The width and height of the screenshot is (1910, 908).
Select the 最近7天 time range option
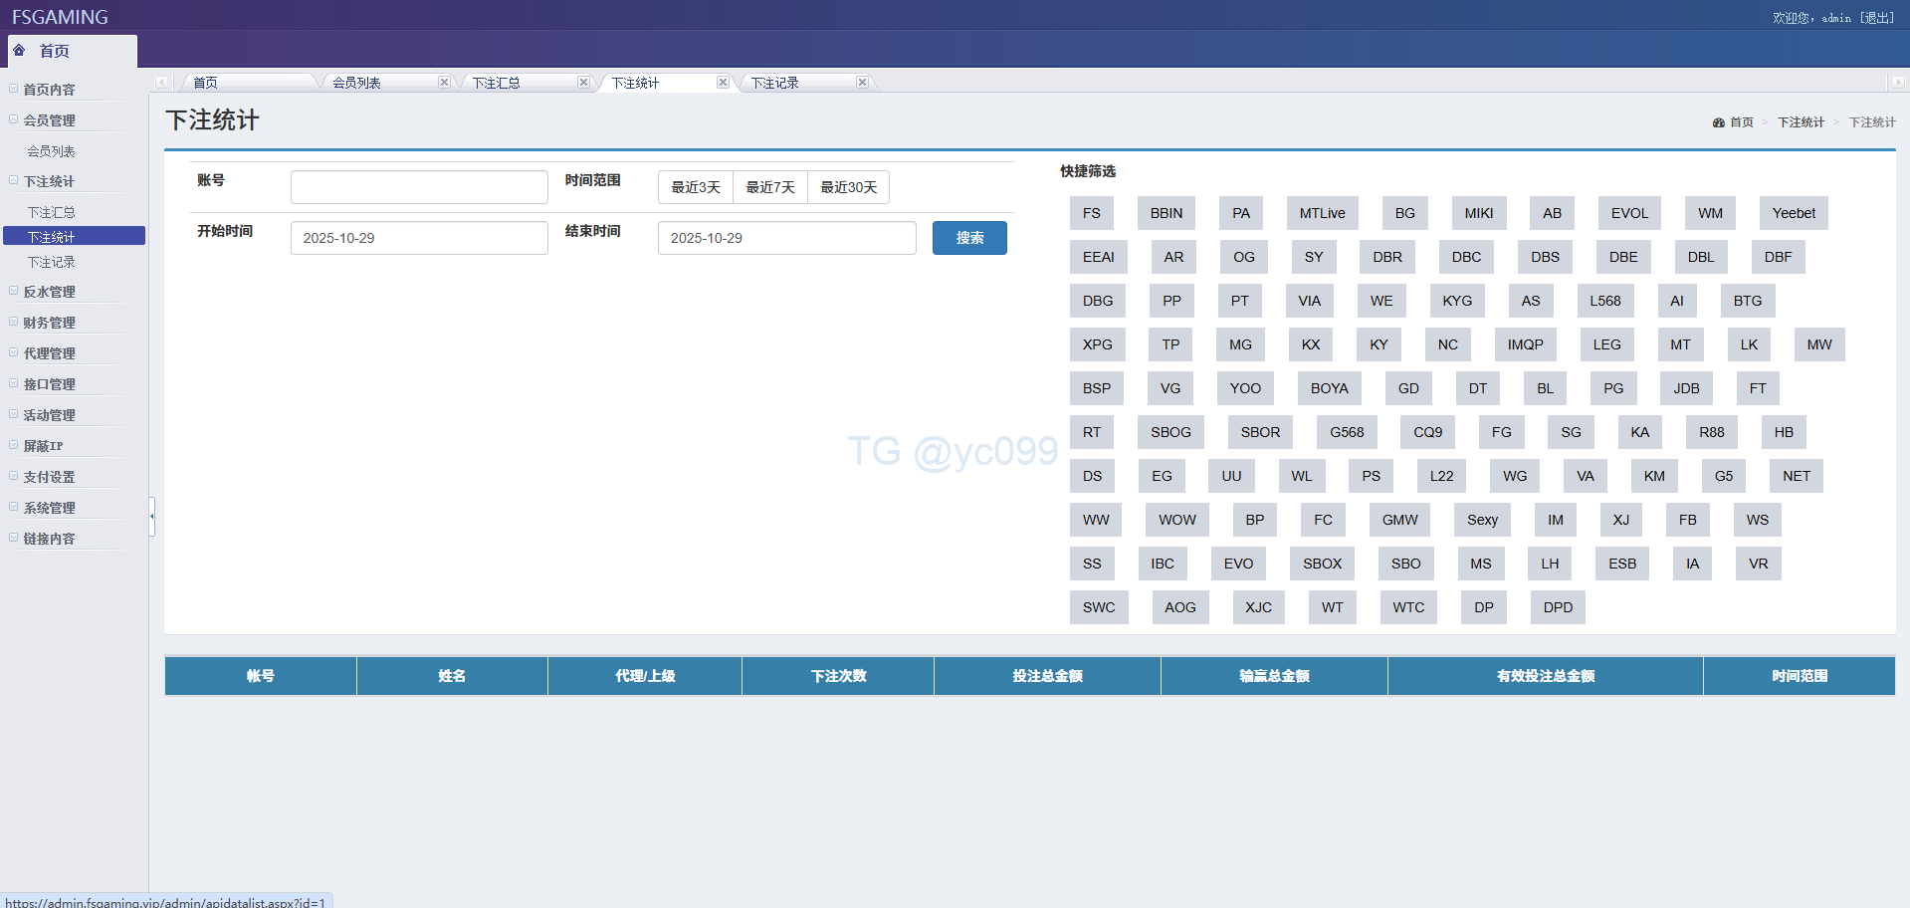[x=770, y=187]
